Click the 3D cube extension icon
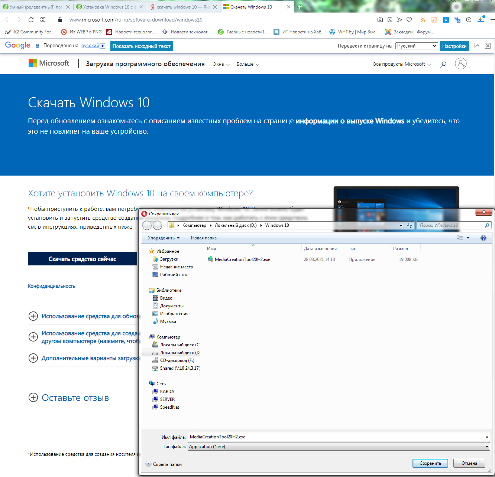 469,20
